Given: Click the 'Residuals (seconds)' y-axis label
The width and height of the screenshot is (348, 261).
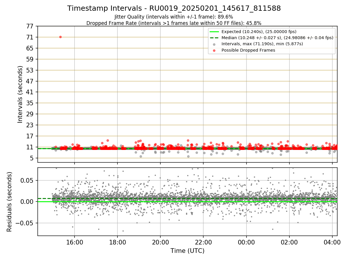Looking at the screenshot, I should click(10, 202).
